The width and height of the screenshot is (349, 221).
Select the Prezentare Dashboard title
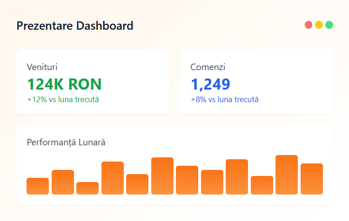[x=75, y=26]
